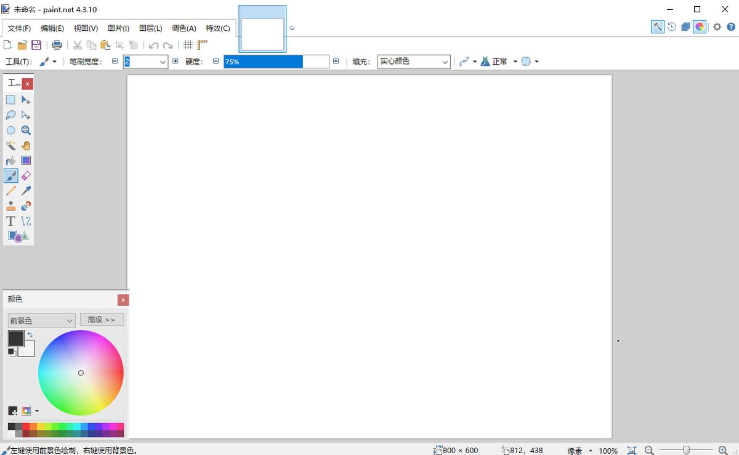739x455 pixels.
Task: Select the Shapes tool
Action: pos(18,236)
